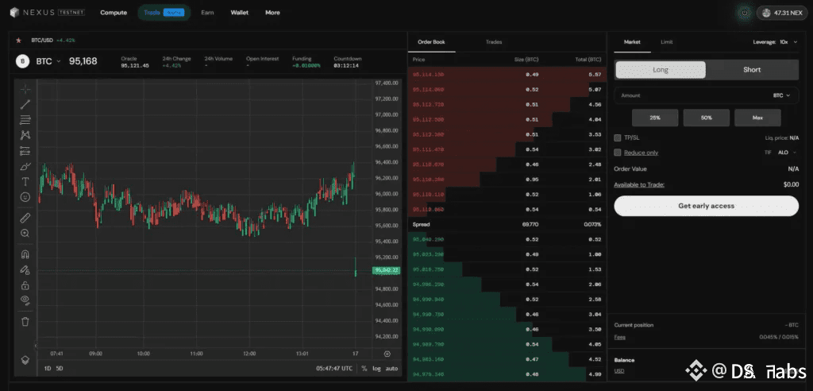Open chart settings gear icon
This screenshot has height=391, width=813.
click(387, 354)
